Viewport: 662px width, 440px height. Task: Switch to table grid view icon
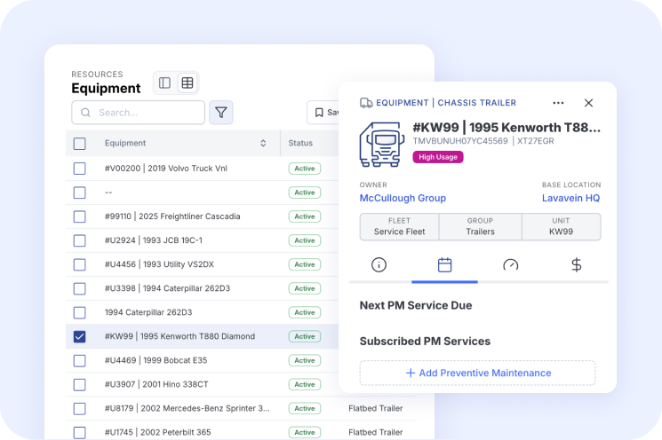pyautogui.click(x=187, y=82)
